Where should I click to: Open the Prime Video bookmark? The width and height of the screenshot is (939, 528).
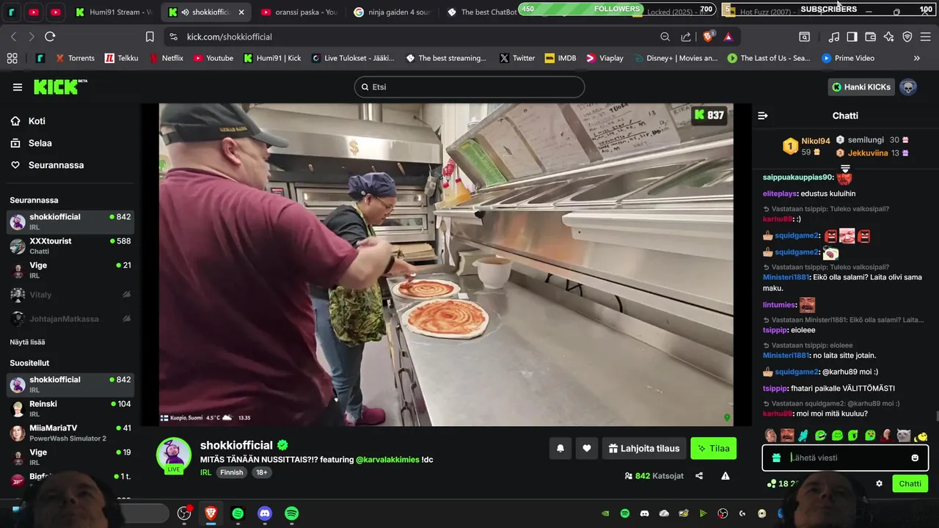848,58
